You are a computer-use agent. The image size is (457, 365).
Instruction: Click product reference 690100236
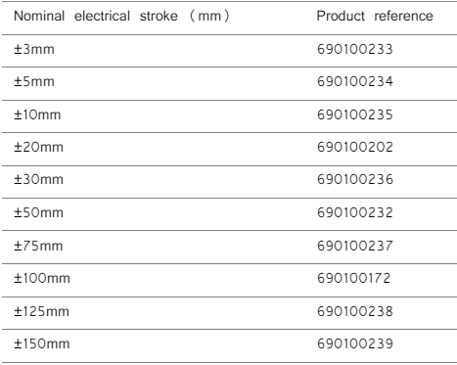point(355,179)
